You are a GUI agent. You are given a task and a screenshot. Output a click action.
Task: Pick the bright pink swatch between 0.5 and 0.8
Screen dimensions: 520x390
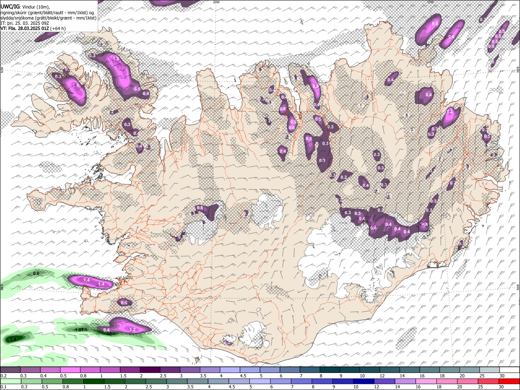tap(70, 370)
